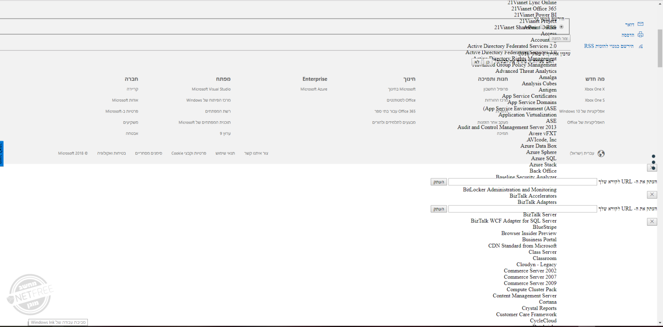This screenshot has height=327, width=663.
Task: Click the globe language icon
Action: coord(601,154)
